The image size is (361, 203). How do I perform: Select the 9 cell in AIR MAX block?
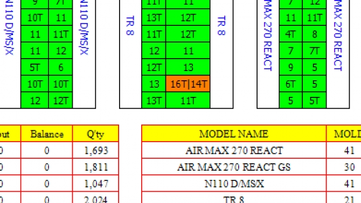click(x=290, y=67)
